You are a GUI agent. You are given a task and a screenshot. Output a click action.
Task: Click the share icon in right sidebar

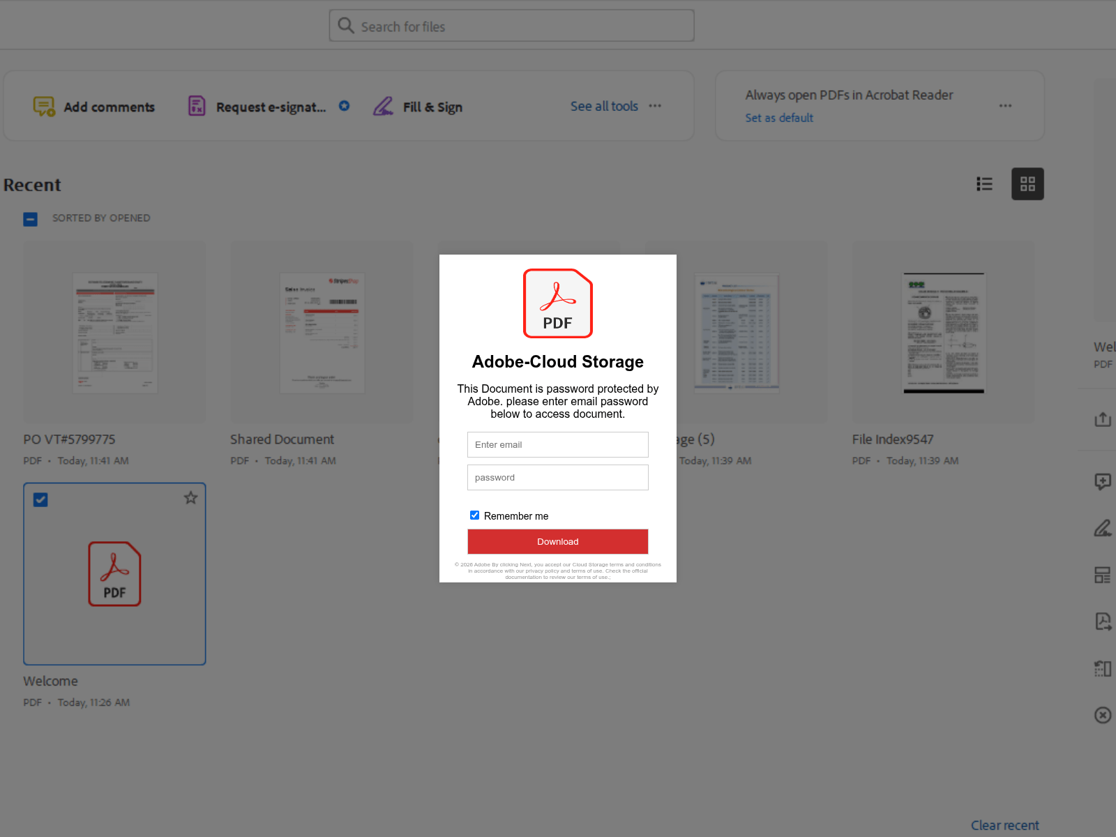[x=1102, y=419]
